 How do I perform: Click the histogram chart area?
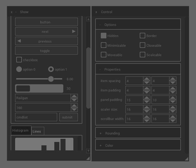click(x=44, y=144)
